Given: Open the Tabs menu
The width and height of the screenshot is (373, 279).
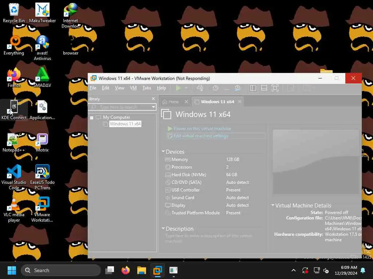Looking at the screenshot, I should point(147,88).
